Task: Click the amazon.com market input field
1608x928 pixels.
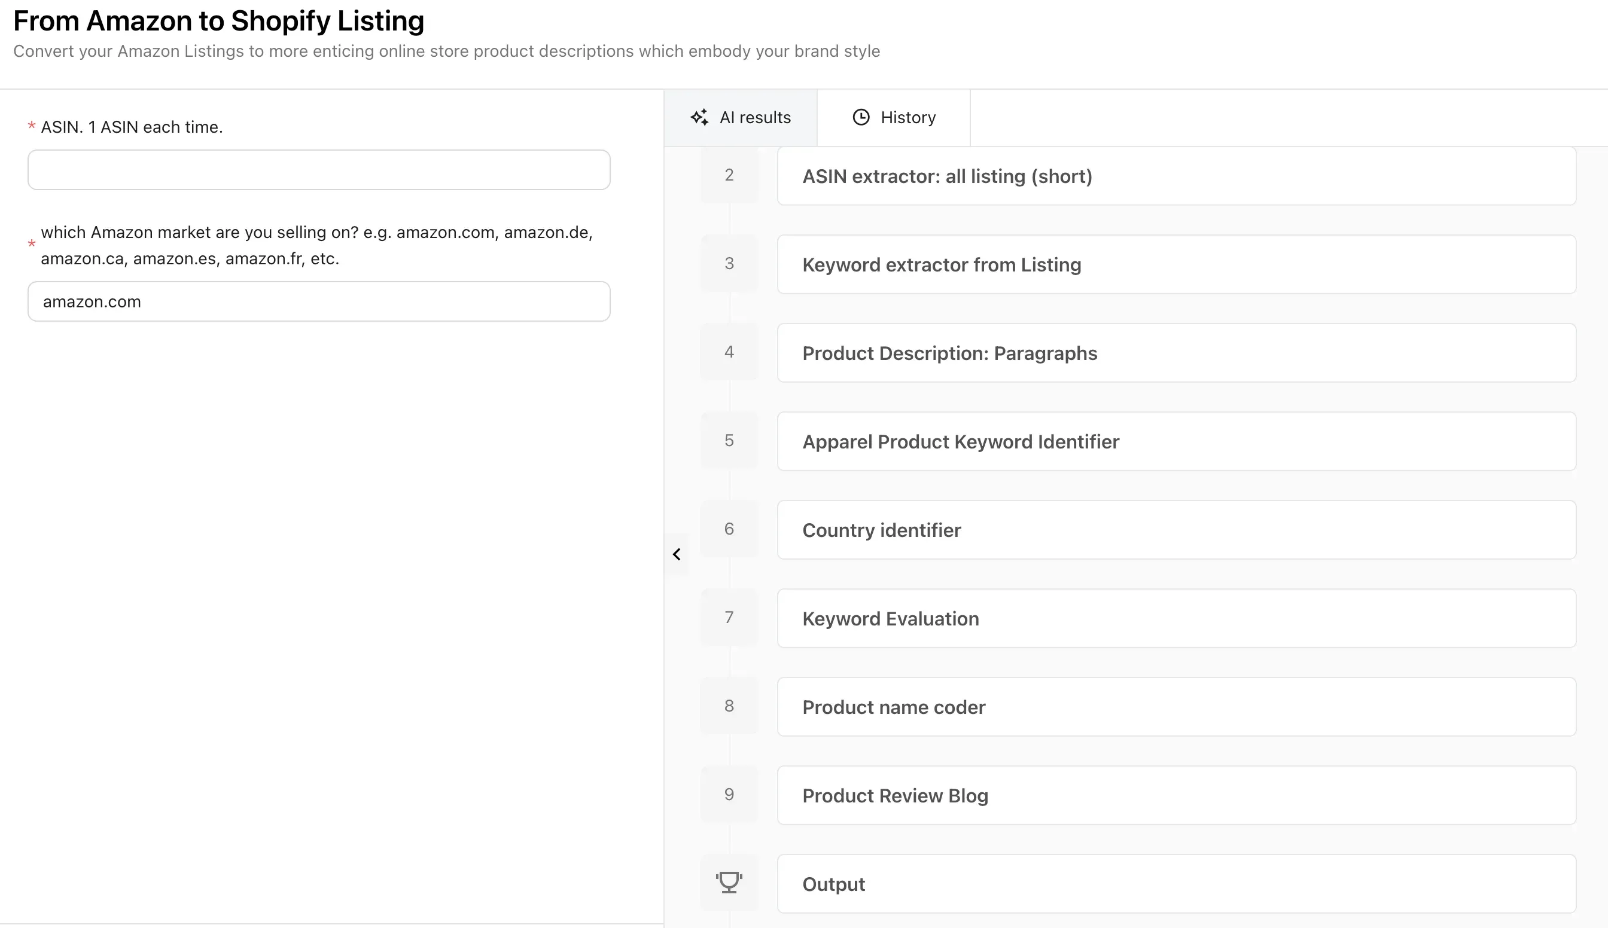Action: click(318, 301)
